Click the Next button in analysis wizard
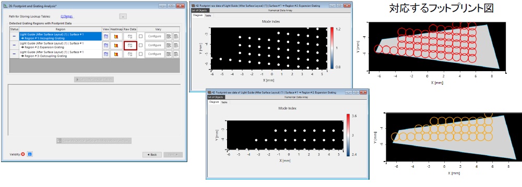Screen dimensions: 522x187 point(173,155)
